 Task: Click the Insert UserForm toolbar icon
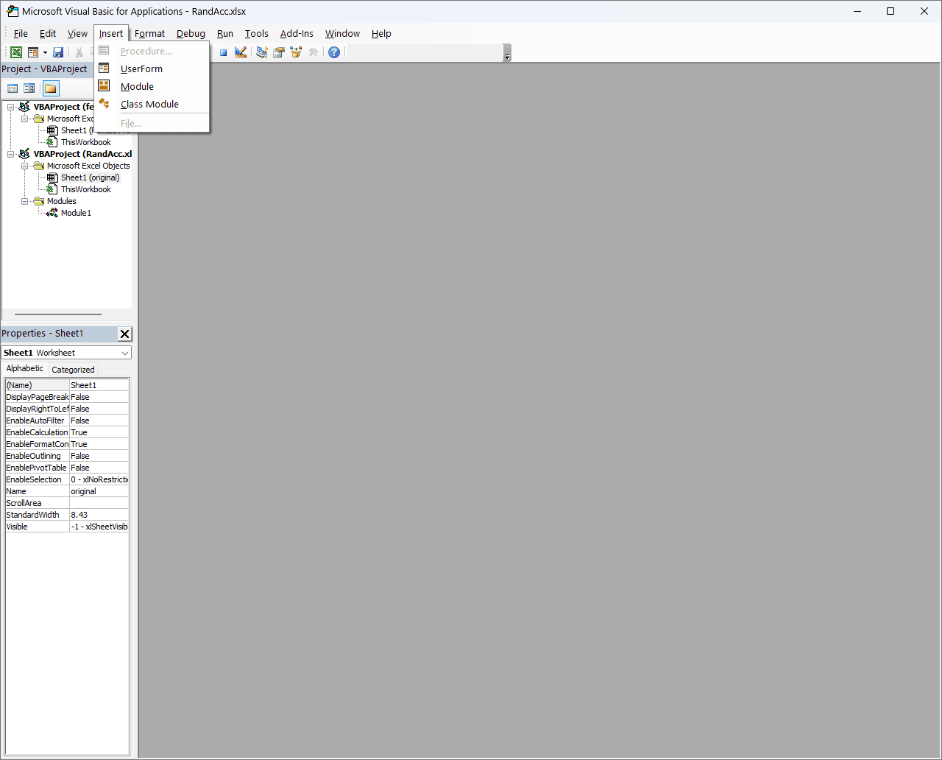coord(33,52)
